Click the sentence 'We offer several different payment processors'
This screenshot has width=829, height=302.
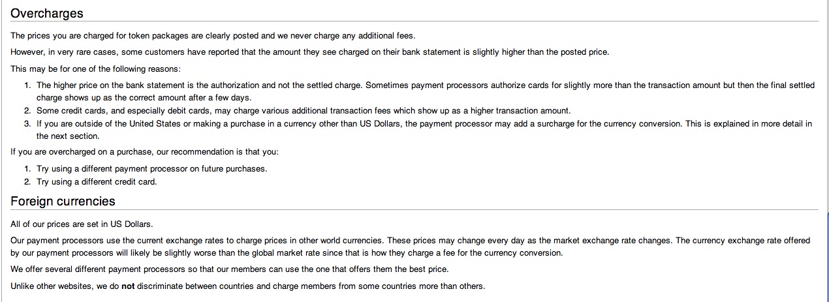click(x=230, y=269)
